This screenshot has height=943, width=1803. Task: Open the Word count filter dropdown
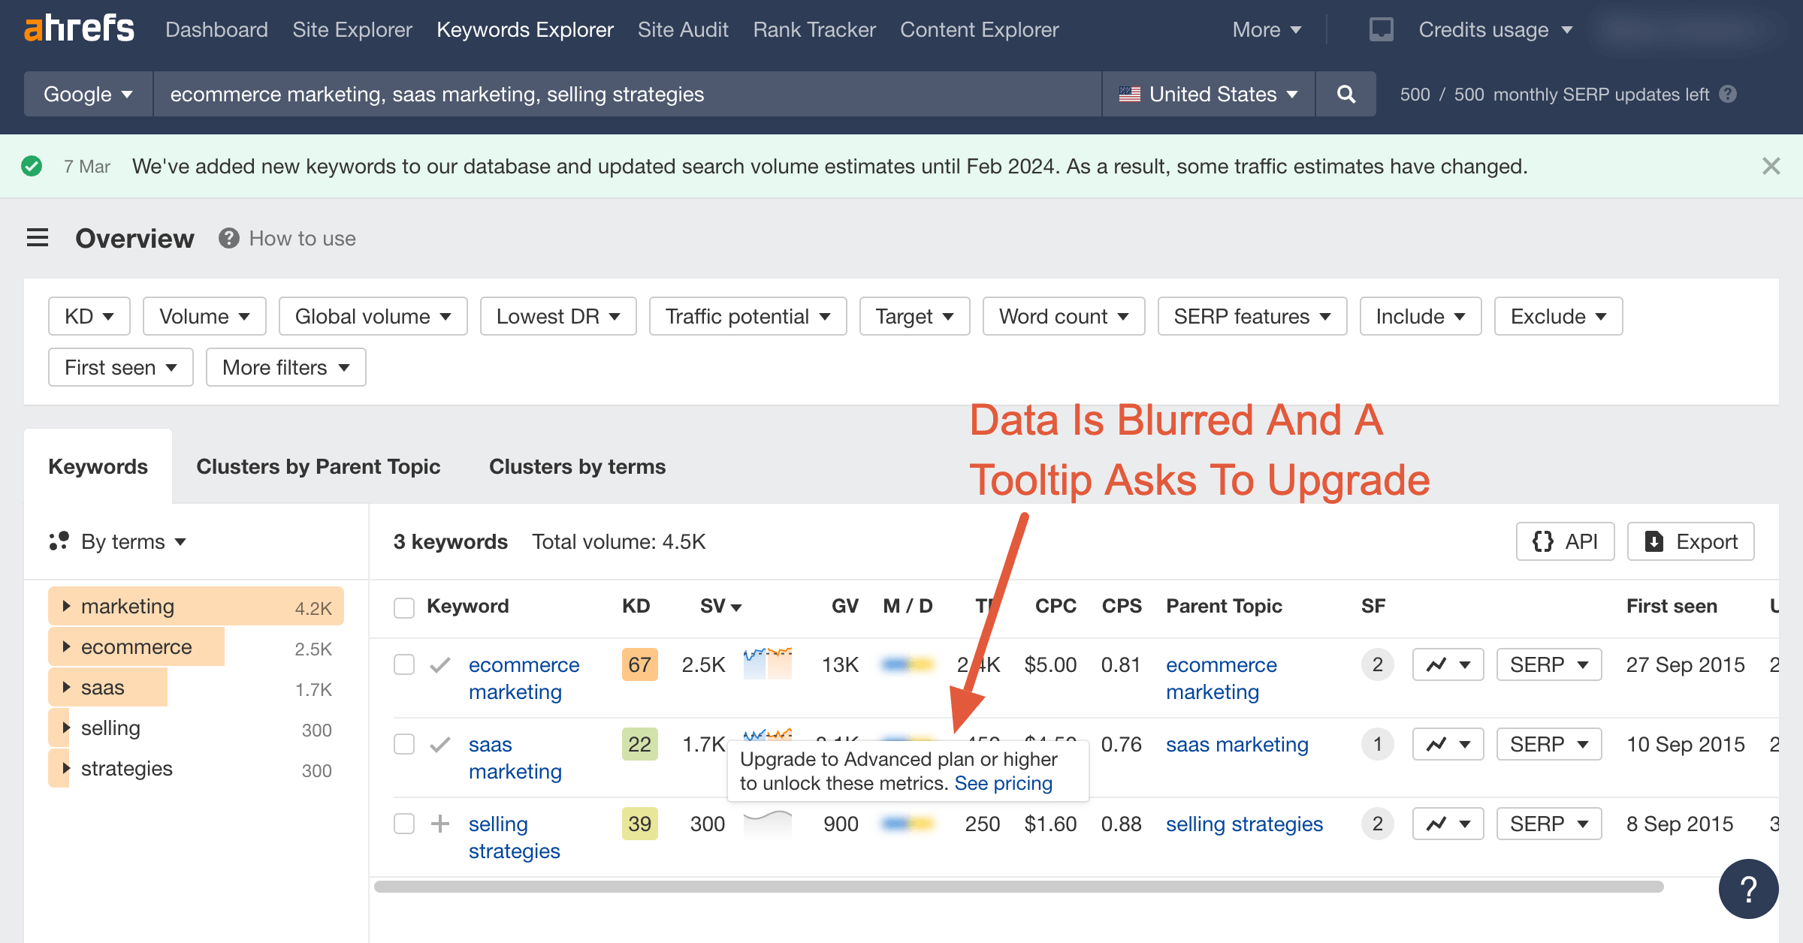[1064, 316]
